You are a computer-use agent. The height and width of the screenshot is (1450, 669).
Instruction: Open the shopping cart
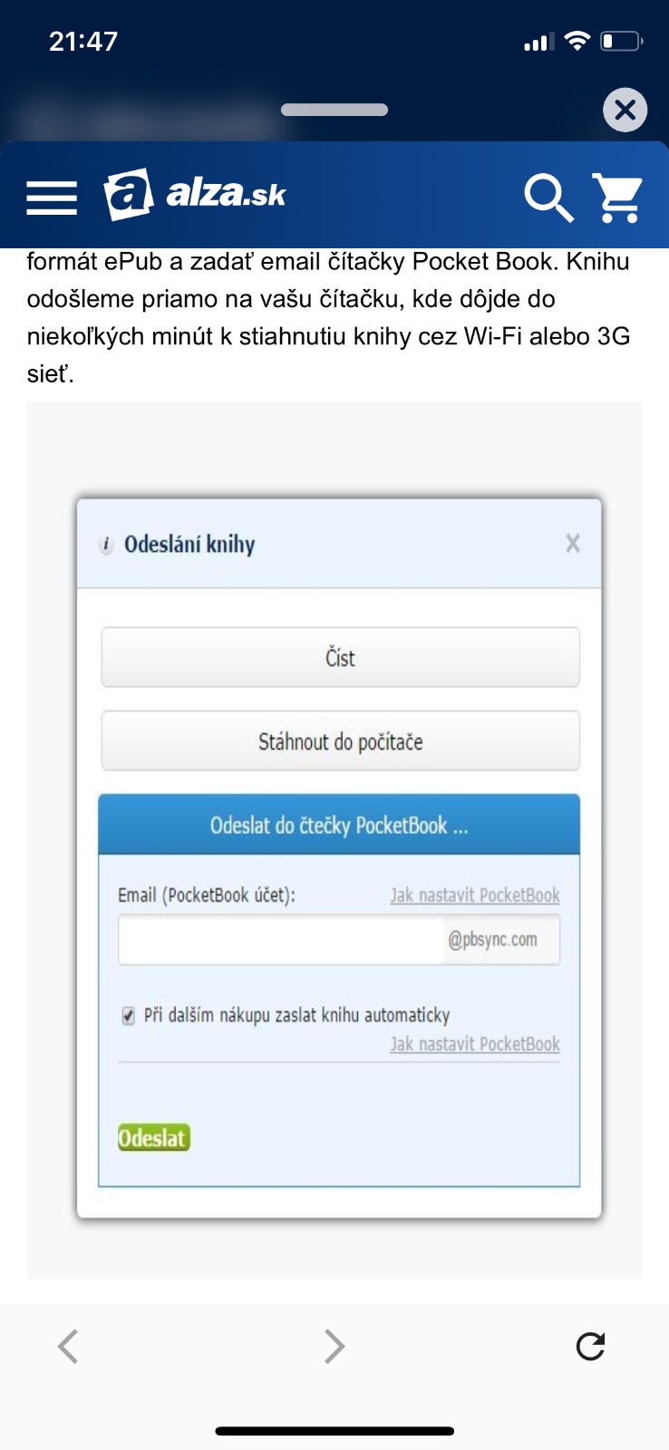618,197
